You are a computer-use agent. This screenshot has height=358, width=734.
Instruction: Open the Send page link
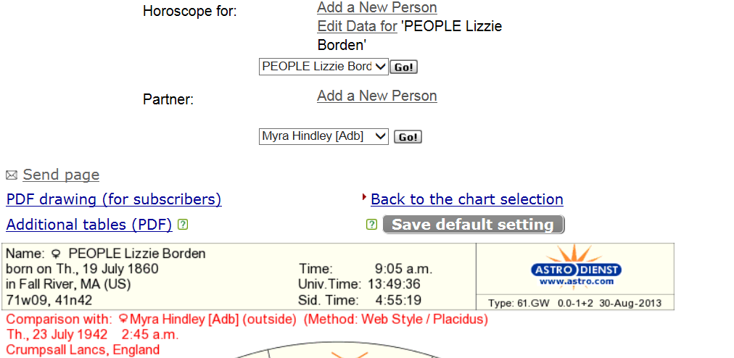click(61, 175)
